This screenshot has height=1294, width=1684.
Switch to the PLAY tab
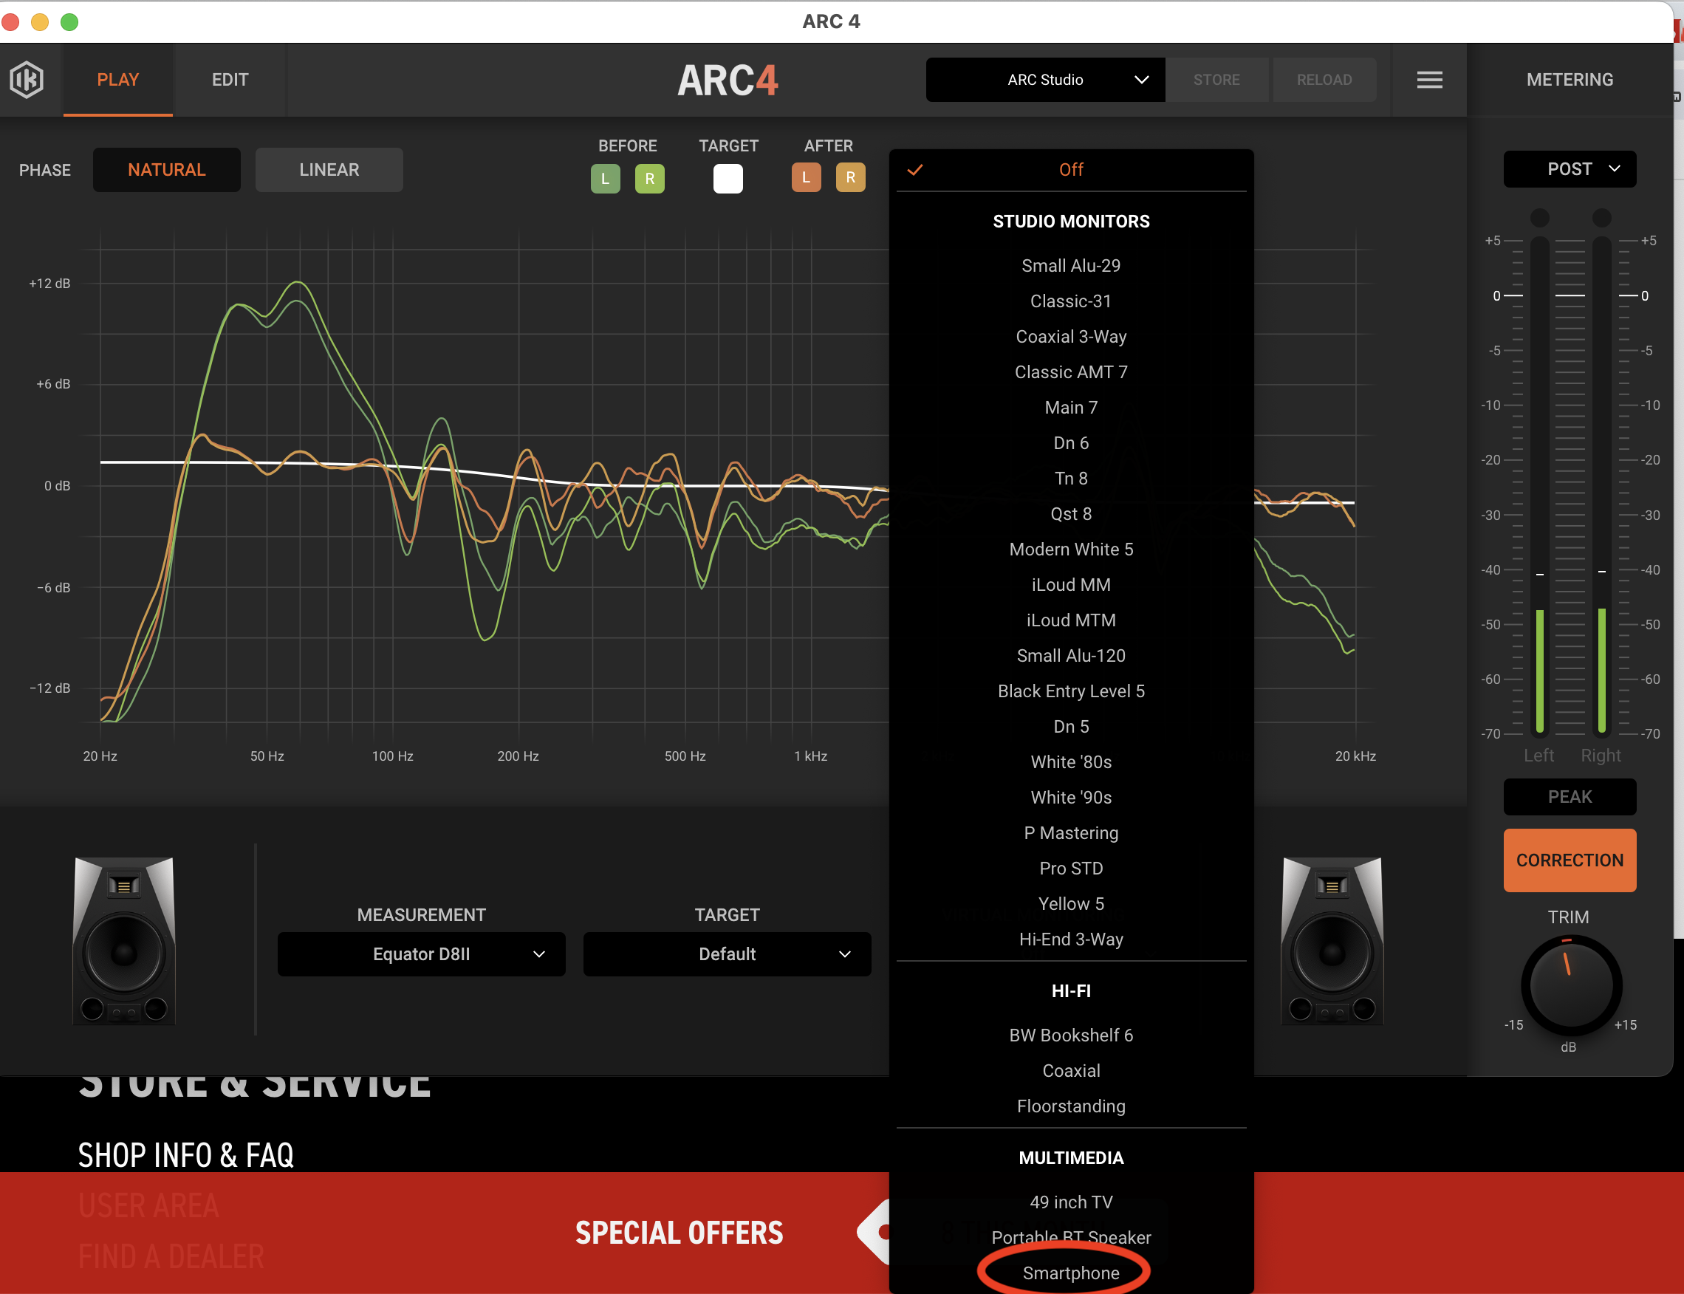[x=118, y=79]
